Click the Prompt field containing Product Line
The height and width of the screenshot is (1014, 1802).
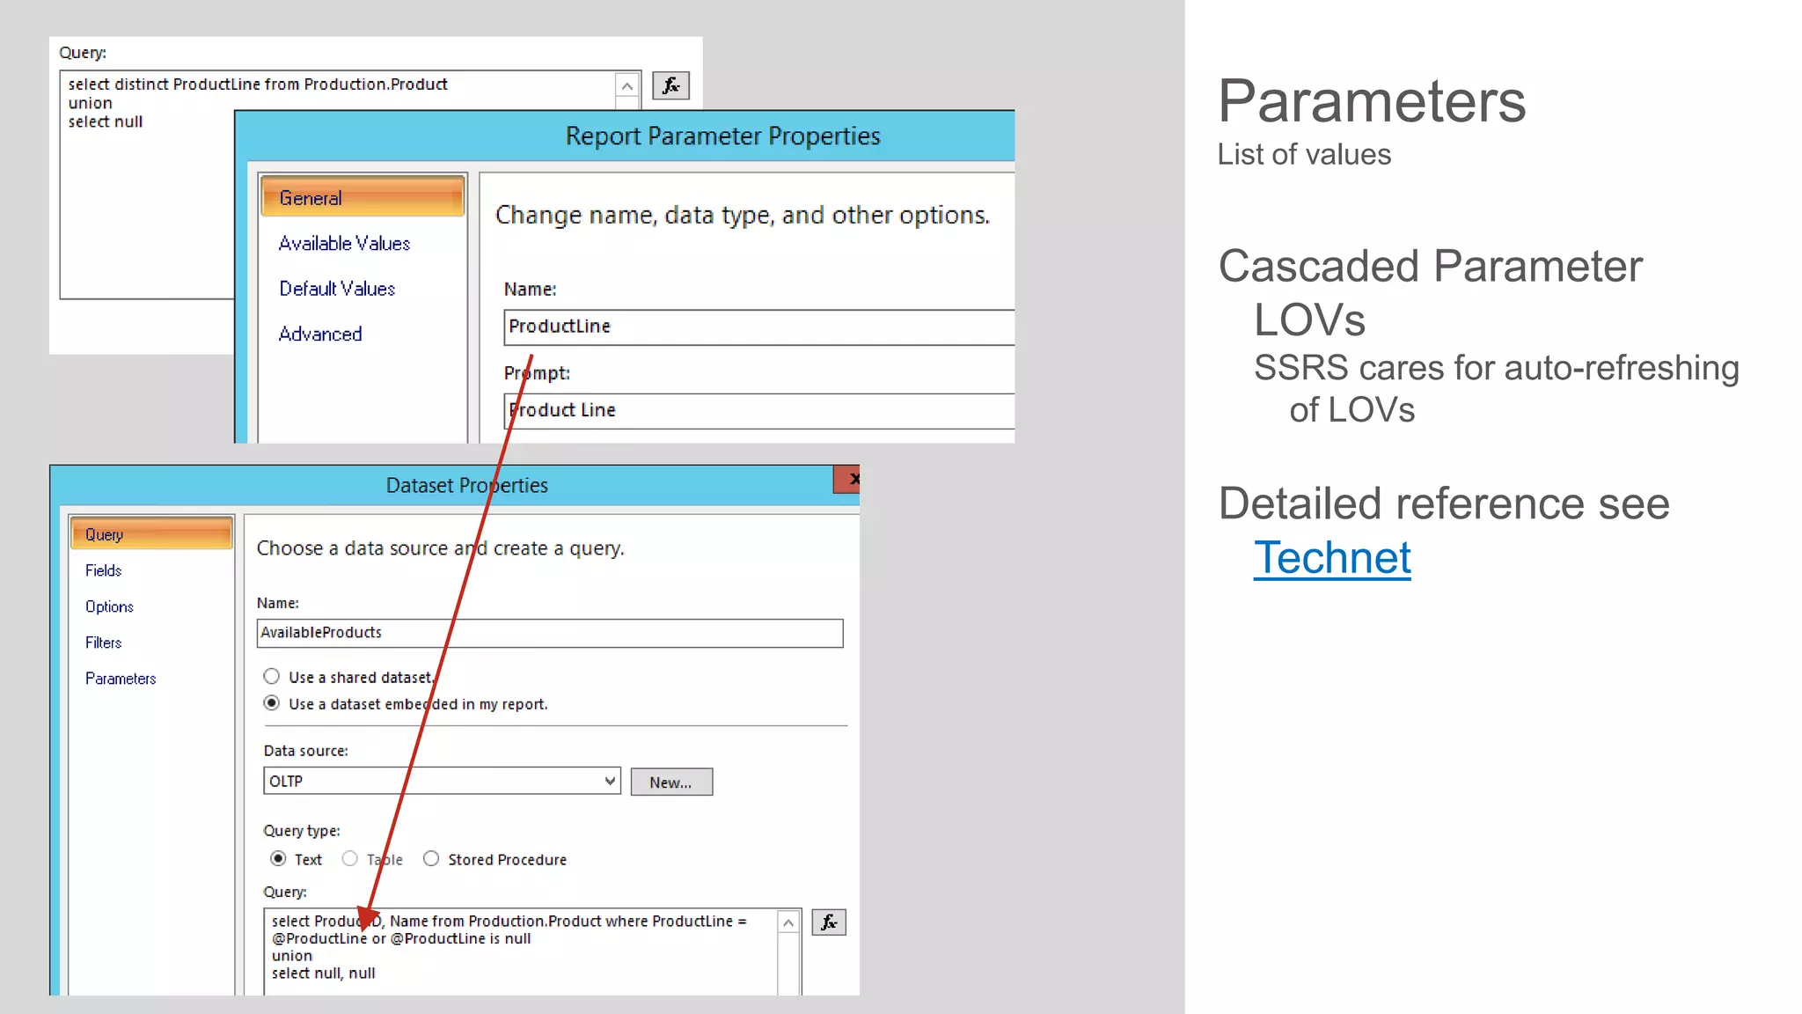pos(759,410)
